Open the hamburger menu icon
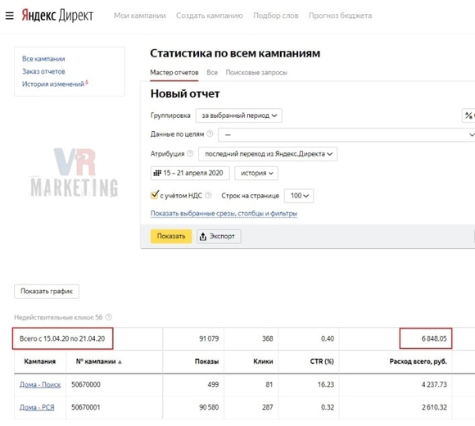This screenshot has height=426, width=475. [9, 16]
